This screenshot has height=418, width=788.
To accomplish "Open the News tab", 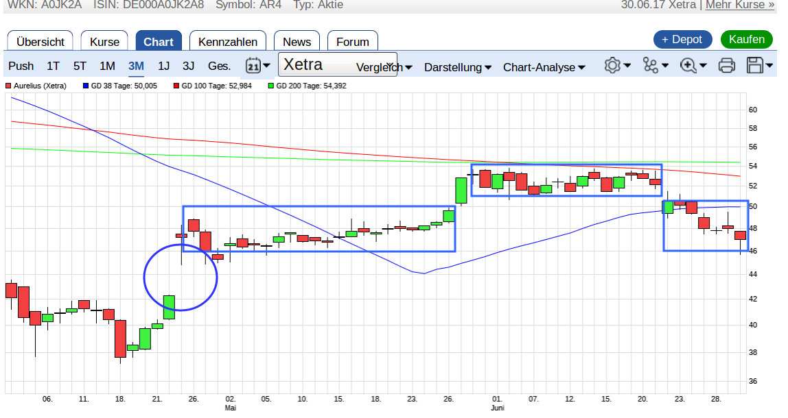I will [297, 42].
